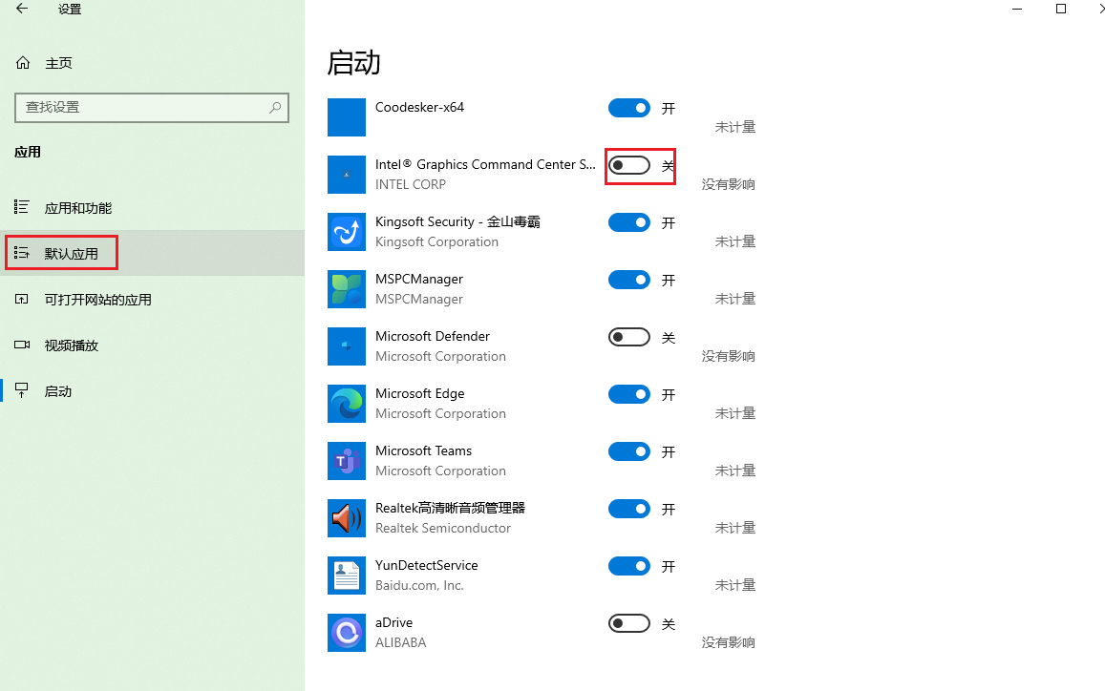Screen dimensions: 1105x691
Task: Disable Microsoft Edge startup toggle
Action: (628, 393)
